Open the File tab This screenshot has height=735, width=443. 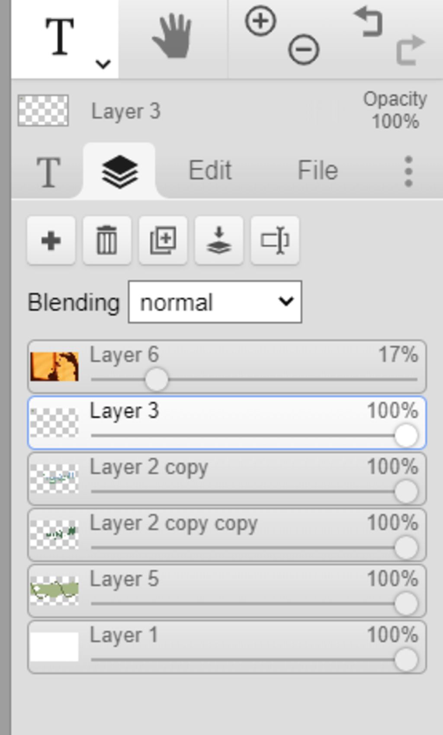click(318, 170)
